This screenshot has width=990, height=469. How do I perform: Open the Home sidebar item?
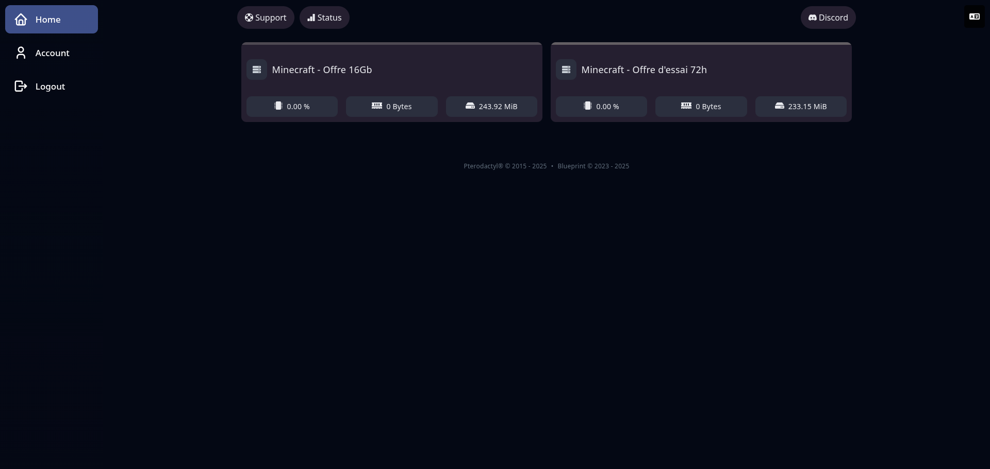click(52, 19)
